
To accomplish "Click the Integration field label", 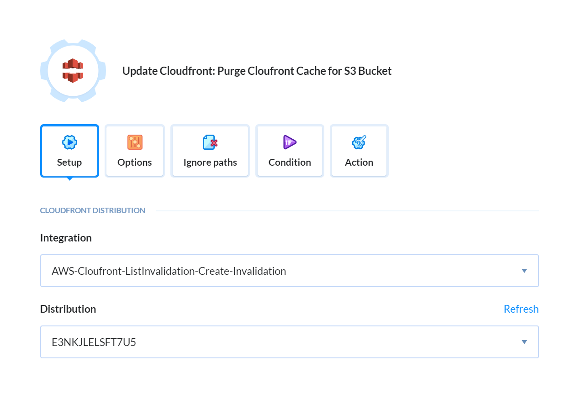I will tap(66, 238).
